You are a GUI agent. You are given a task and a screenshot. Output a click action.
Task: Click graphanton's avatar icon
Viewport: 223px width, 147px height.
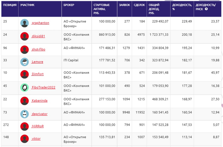[25, 23]
